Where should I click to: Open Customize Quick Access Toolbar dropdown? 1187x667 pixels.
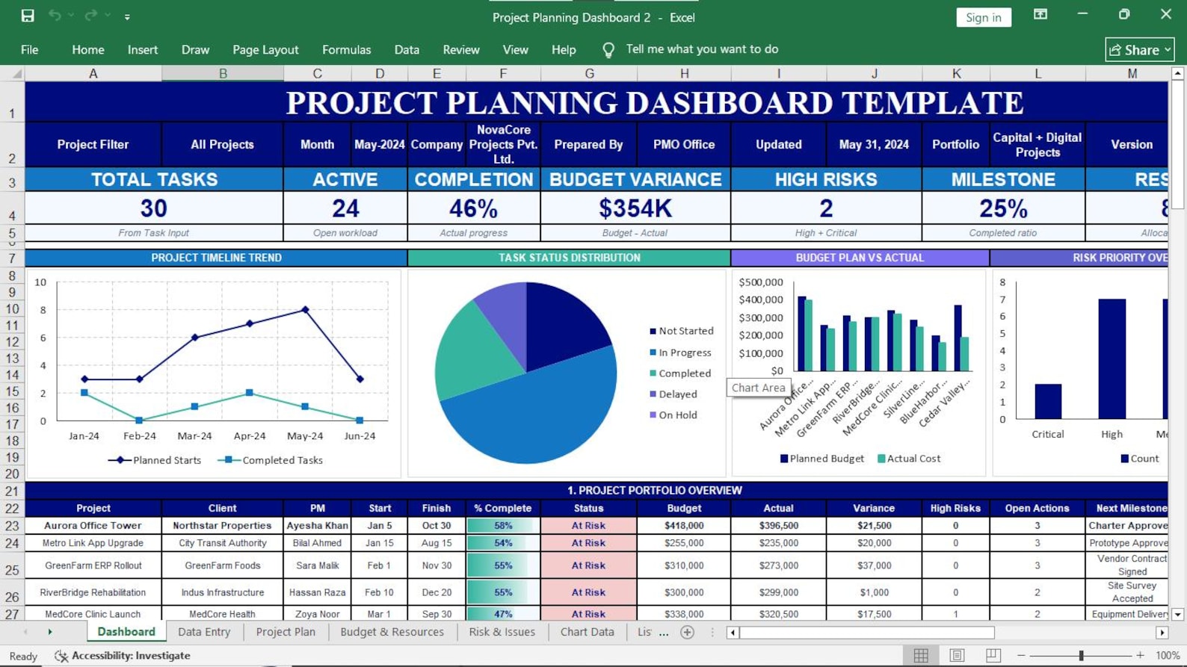click(x=127, y=16)
